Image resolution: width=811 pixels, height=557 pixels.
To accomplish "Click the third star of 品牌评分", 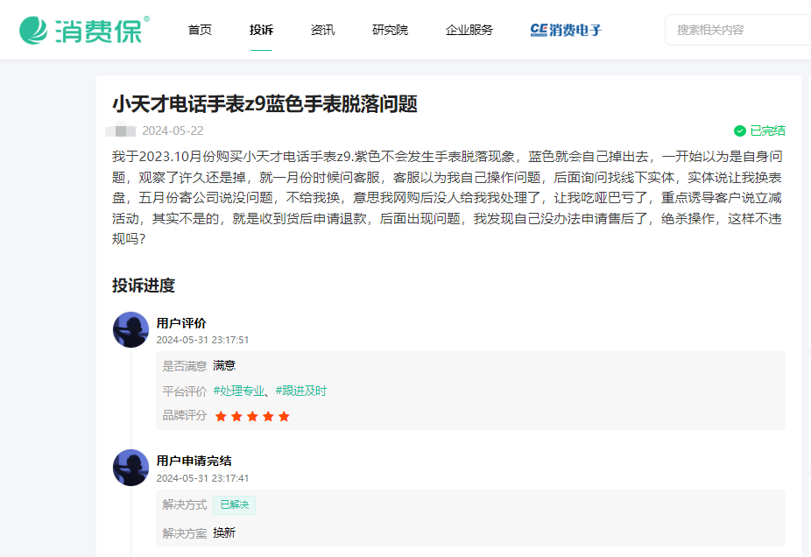I will pos(252,416).
